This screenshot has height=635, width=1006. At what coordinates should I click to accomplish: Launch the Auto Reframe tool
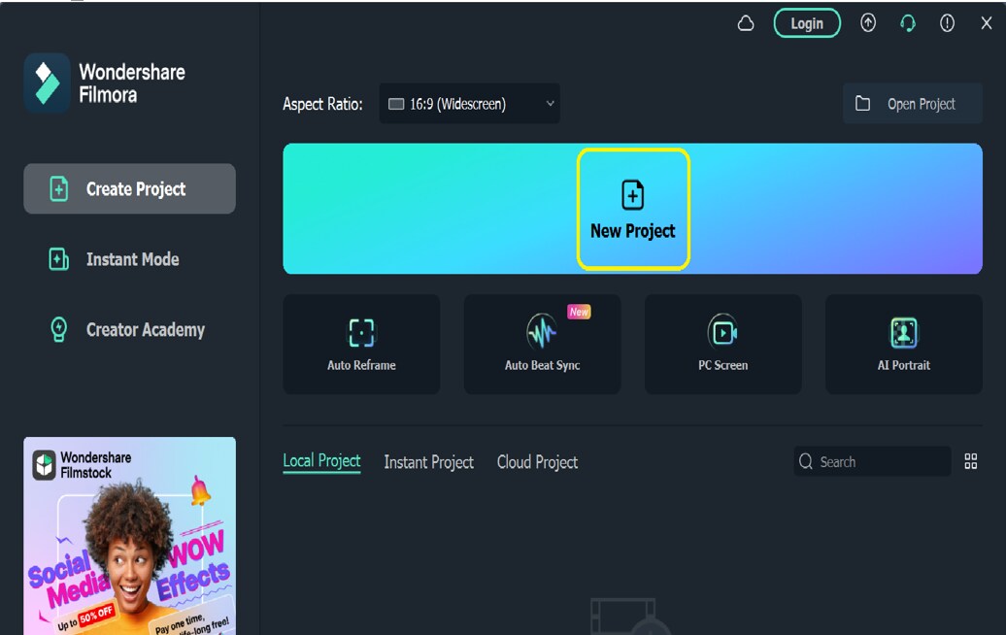tap(361, 345)
